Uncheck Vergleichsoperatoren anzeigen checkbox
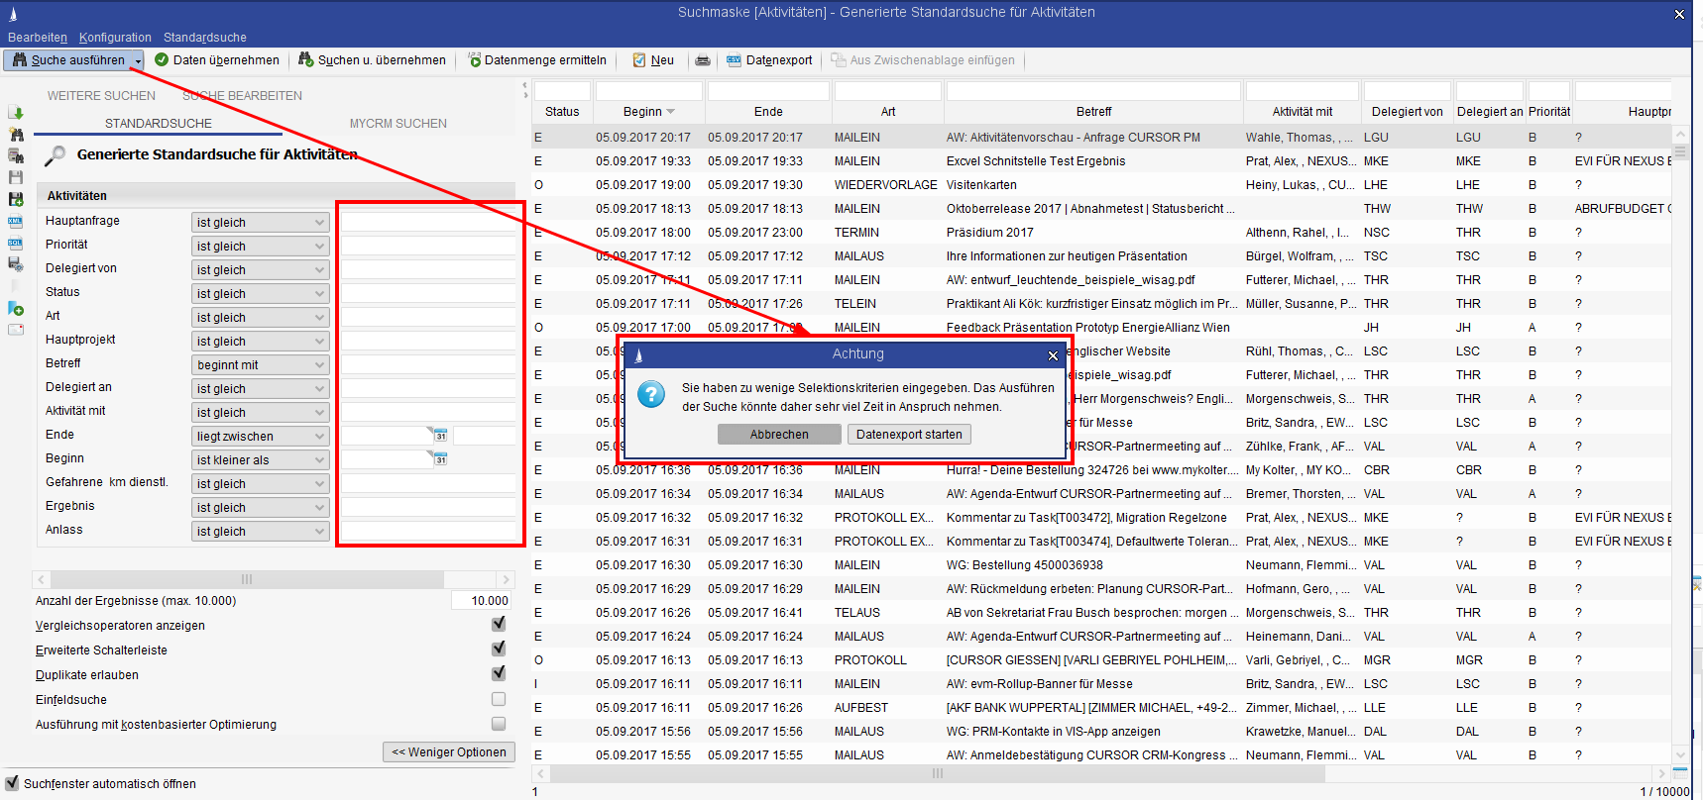This screenshot has height=800, width=1703. (499, 624)
